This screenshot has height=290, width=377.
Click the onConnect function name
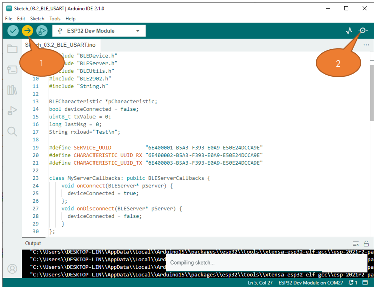click(90, 186)
